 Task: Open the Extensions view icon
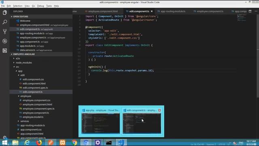click(4, 50)
